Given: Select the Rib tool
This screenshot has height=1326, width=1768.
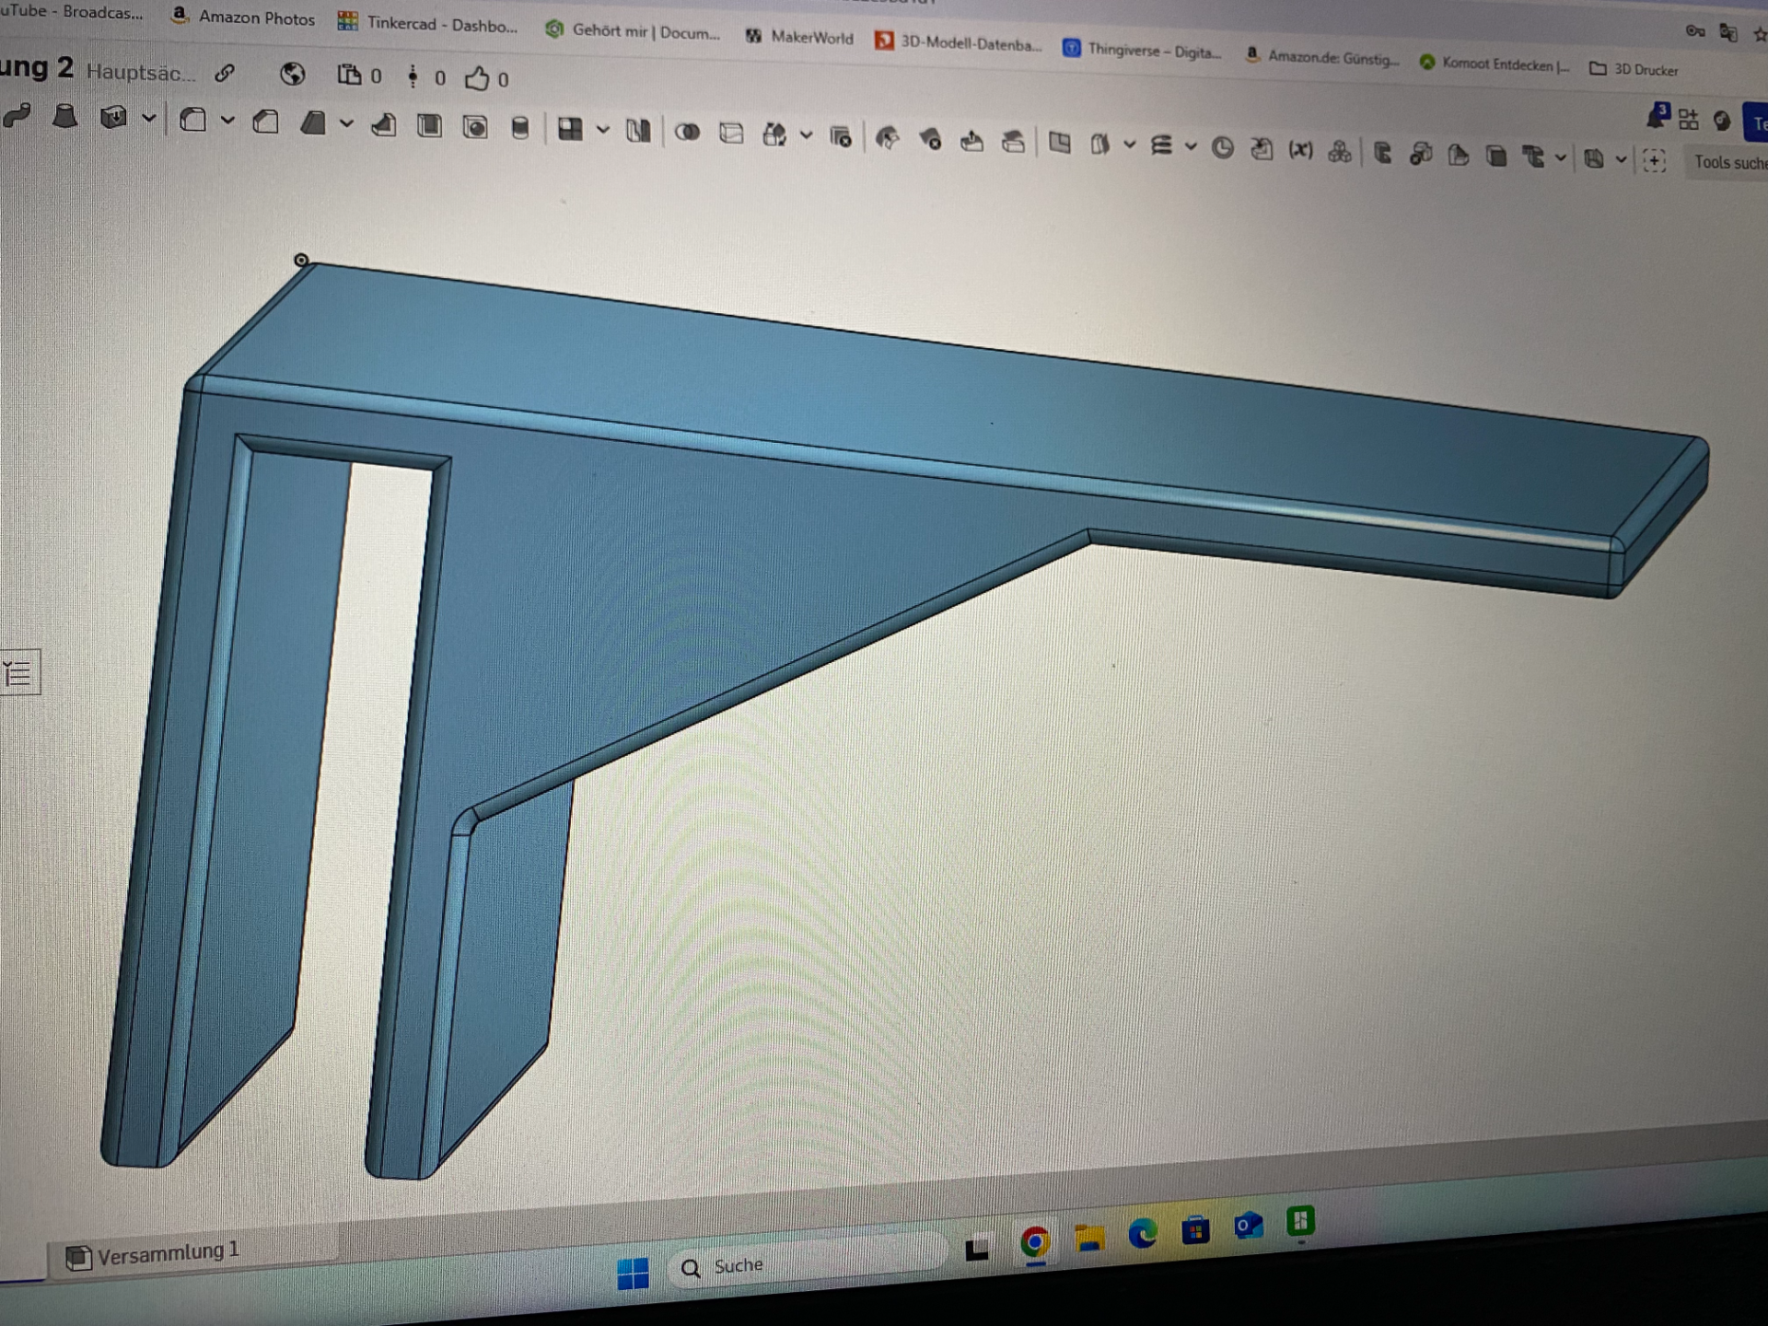Looking at the screenshot, I should pos(384,124).
